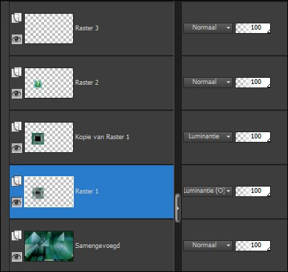Image resolution: width=288 pixels, height=272 pixels.
Task: Open Luminantie (O) blend mode dropdown
Action: (x=208, y=191)
